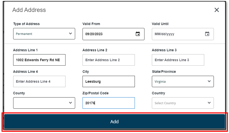
Task: Open the Valid Until calendar picker icon
Action: click(x=207, y=34)
